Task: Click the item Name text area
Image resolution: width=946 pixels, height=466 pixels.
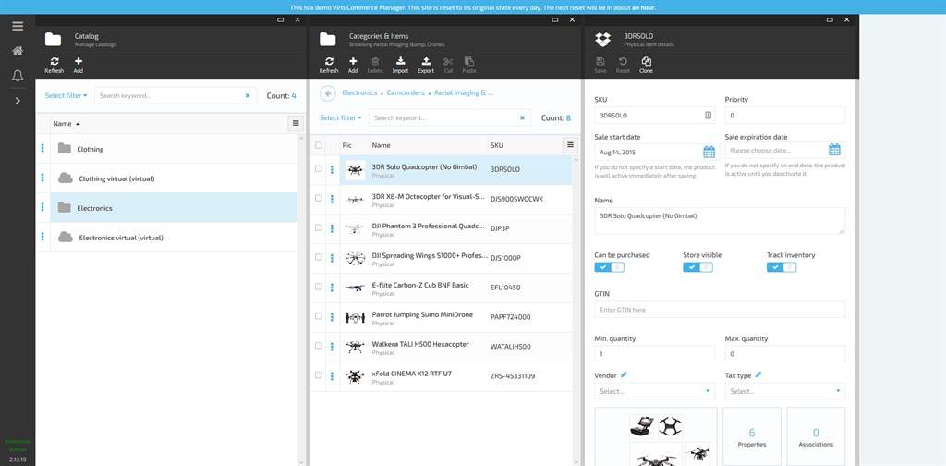Action: pyautogui.click(x=720, y=220)
